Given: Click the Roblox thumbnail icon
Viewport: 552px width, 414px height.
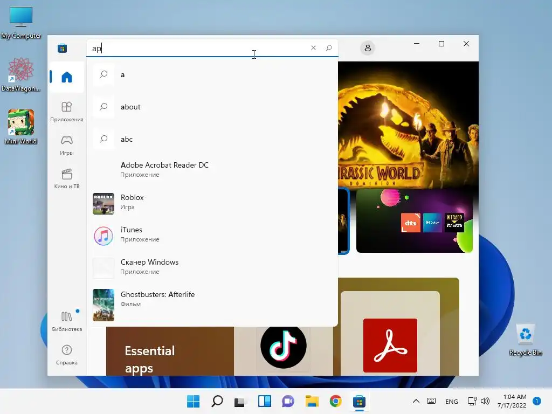Looking at the screenshot, I should pos(103,203).
